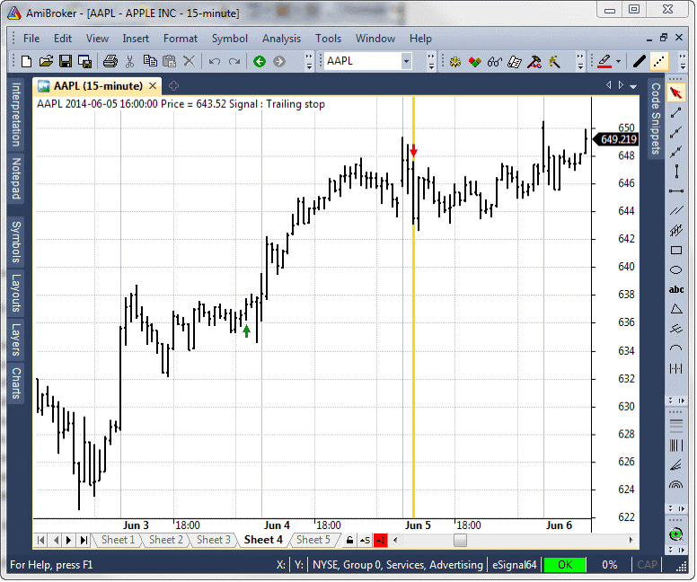Add a new chart tab with plus

[x=174, y=86]
